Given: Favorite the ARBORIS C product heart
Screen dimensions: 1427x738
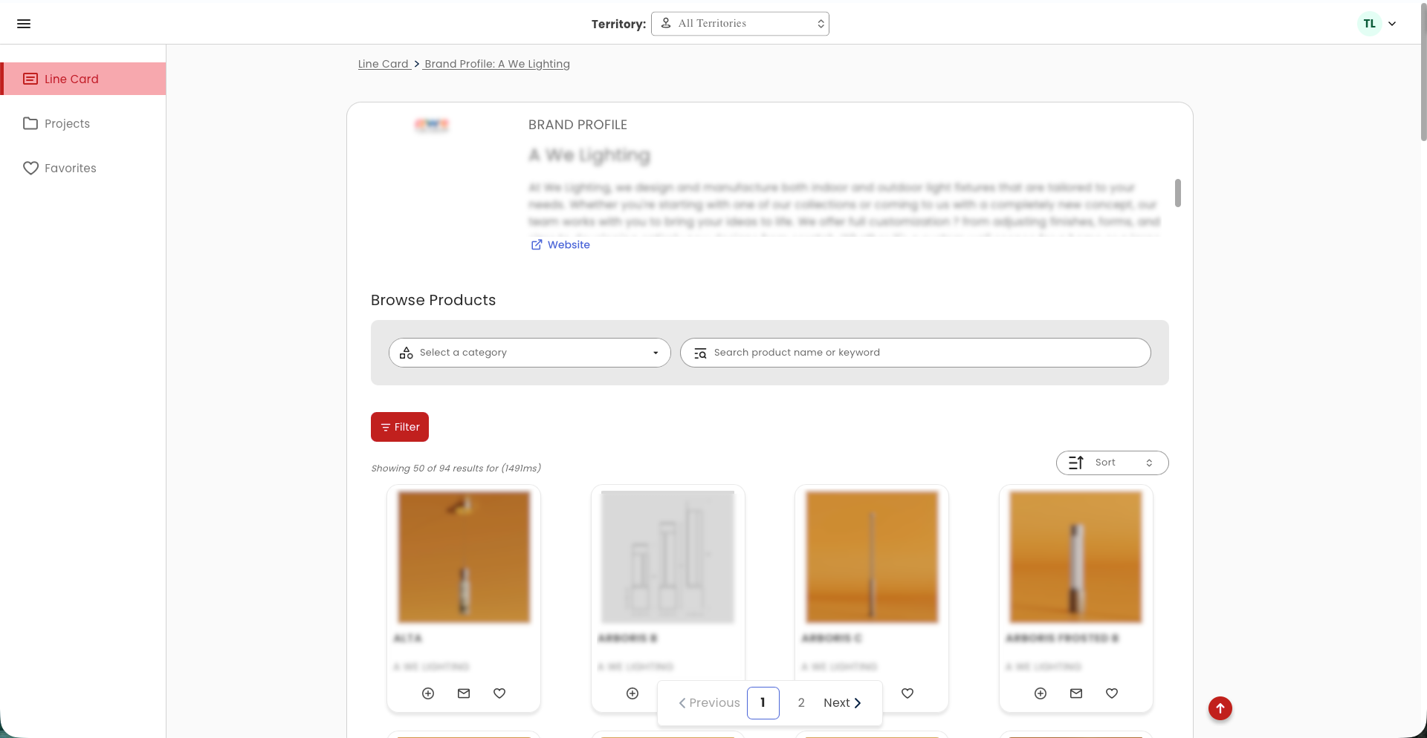Looking at the screenshot, I should [907, 693].
